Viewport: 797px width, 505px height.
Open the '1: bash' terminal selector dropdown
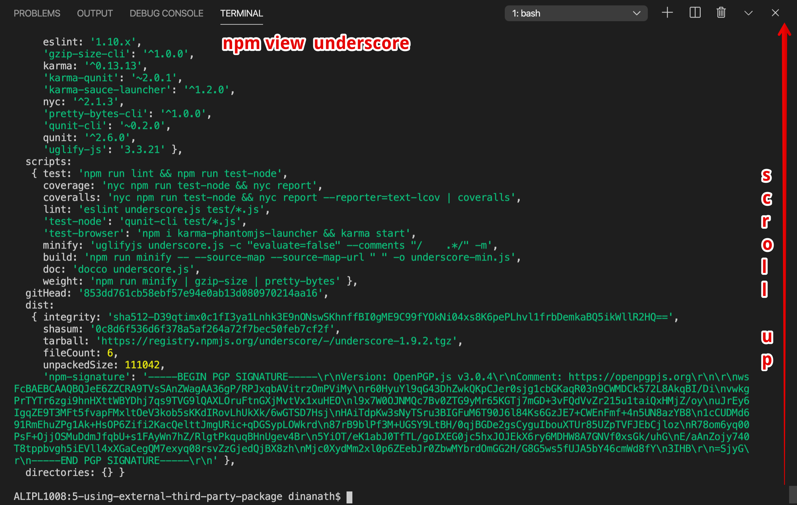pyautogui.click(x=576, y=13)
